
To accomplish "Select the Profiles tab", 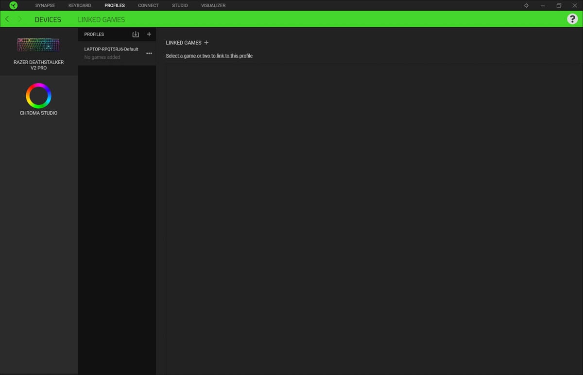I will click(115, 5).
